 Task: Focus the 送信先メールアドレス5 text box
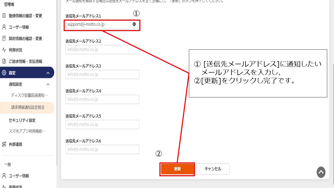[102, 124]
